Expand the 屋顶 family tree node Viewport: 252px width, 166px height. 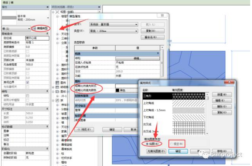pos(57,136)
